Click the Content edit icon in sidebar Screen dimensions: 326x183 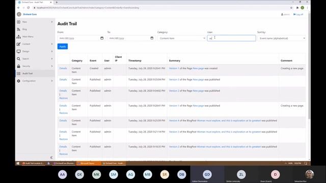click(x=18, y=44)
